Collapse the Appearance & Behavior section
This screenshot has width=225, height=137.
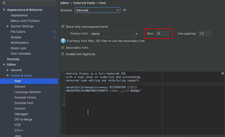coord(4,10)
